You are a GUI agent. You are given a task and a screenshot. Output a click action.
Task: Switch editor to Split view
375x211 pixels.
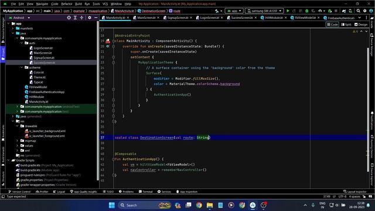(x=346, y=25)
